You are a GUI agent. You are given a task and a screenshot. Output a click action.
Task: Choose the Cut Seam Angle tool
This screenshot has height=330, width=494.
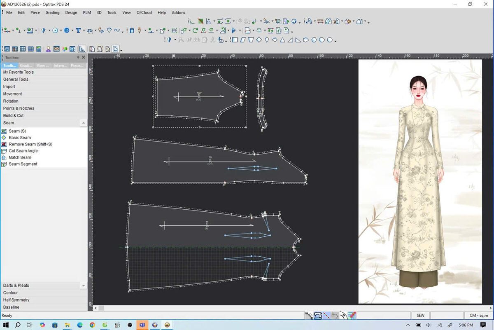pos(23,151)
